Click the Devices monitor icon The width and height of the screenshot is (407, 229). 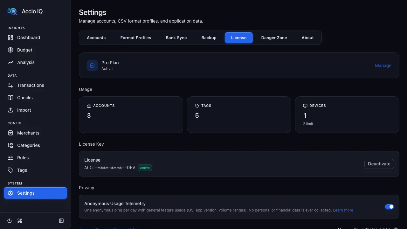tap(305, 106)
